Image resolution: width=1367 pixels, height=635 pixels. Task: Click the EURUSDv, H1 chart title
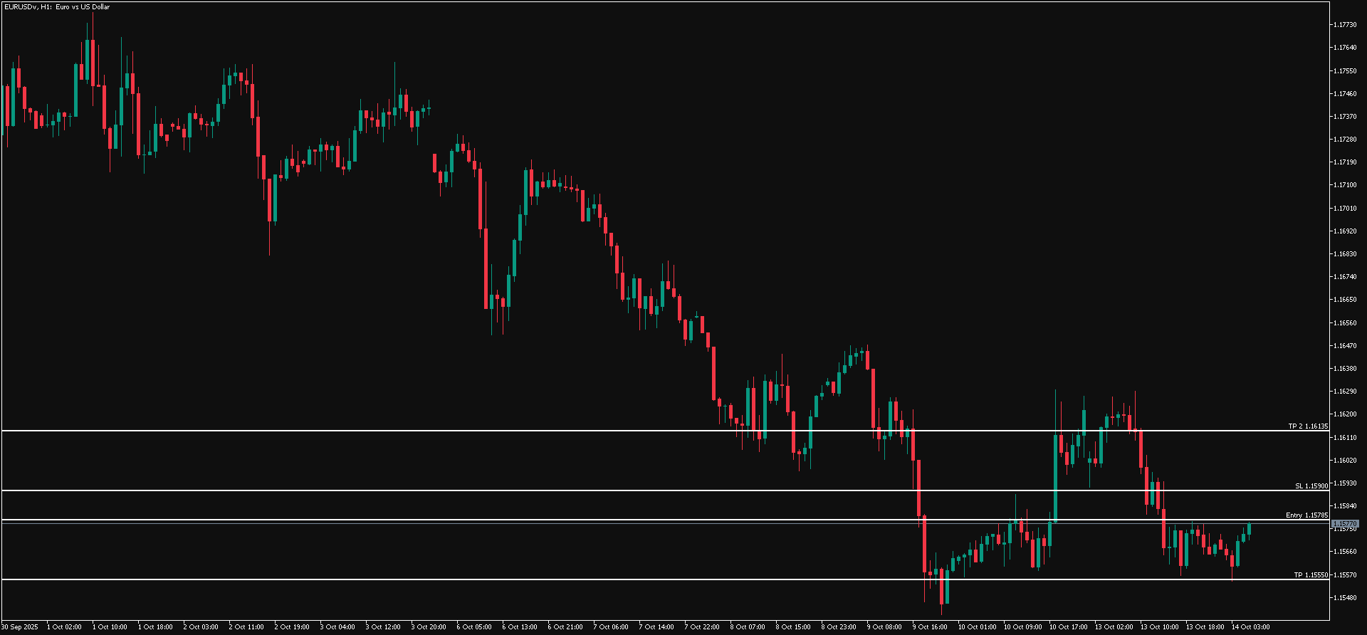pos(57,7)
